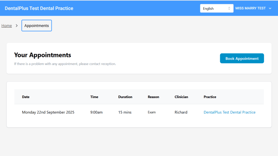278x156 pixels.
Task: Select the Duration column header
Action: 125,97
